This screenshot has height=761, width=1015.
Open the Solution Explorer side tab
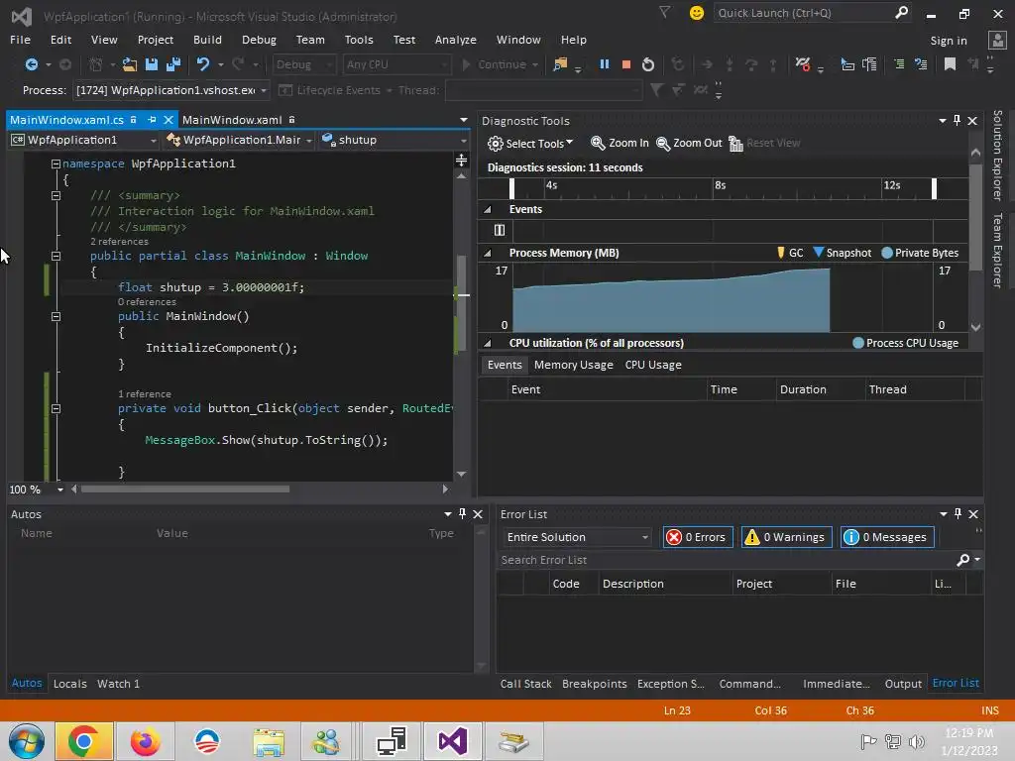997,156
